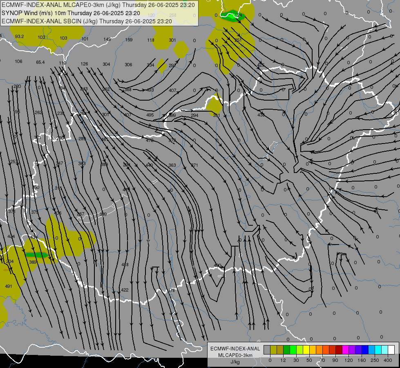400x368 pixels.
Task: Click the map value '159'
Action: 129,40
